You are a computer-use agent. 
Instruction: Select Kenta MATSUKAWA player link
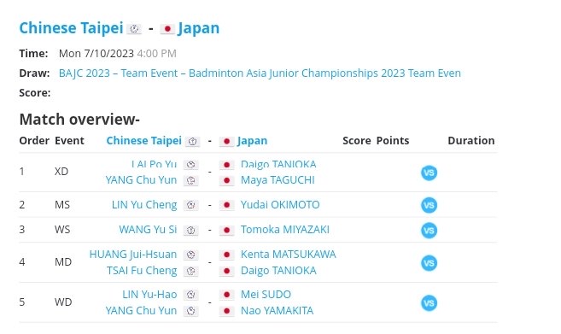[x=288, y=255]
